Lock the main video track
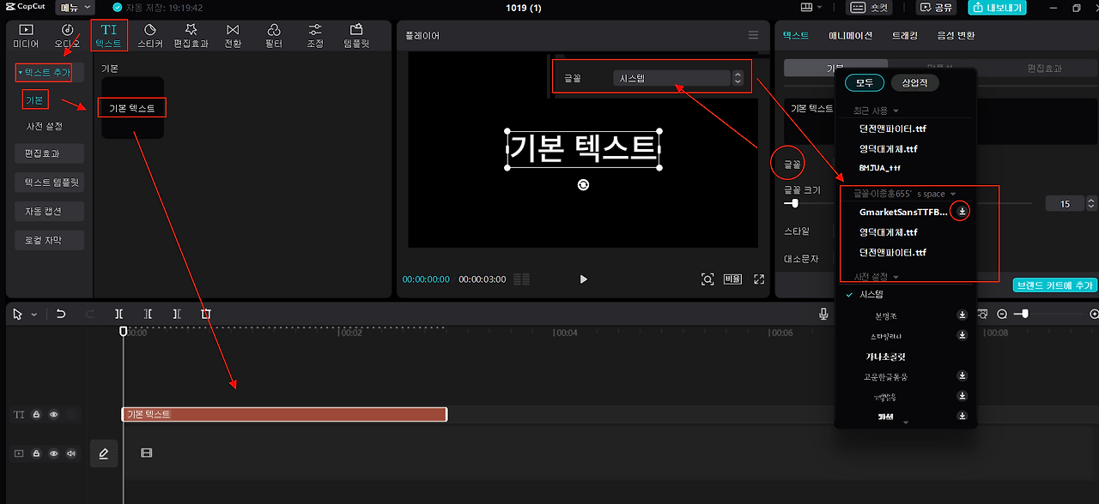This screenshot has height=504, width=1099. pyautogui.click(x=37, y=453)
